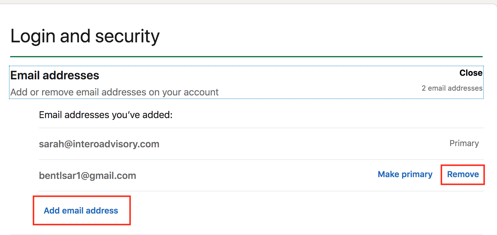Click the word 'Login' in page title
This screenshot has height=235, width=497.
[33, 36]
